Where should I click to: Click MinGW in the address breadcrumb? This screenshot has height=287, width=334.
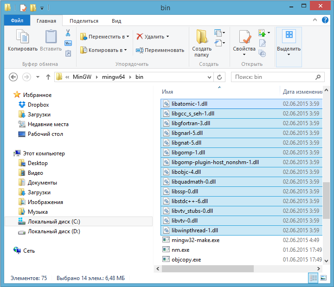pos(82,77)
